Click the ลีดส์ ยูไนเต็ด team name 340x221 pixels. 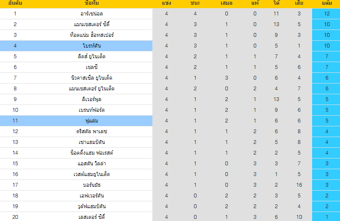pyautogui.click(x=92, y=57)
